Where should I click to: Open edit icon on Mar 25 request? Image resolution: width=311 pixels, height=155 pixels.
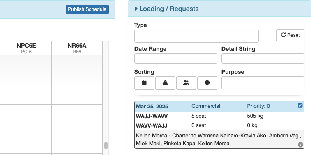(x=300, y=105)
